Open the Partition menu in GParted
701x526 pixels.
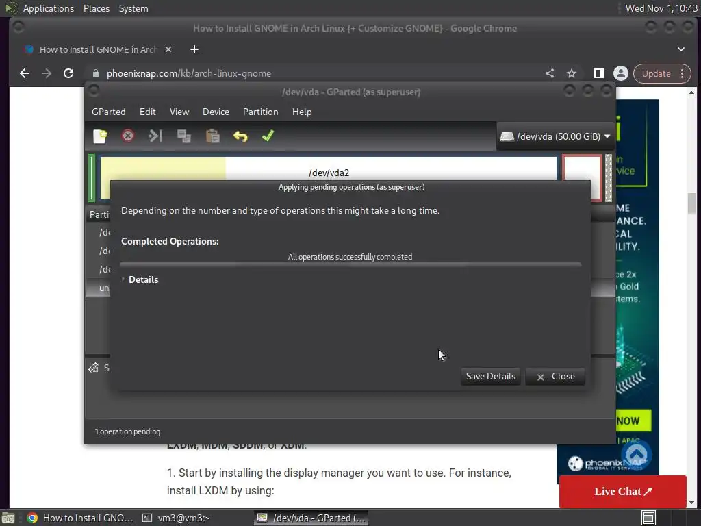pos(261,112)
